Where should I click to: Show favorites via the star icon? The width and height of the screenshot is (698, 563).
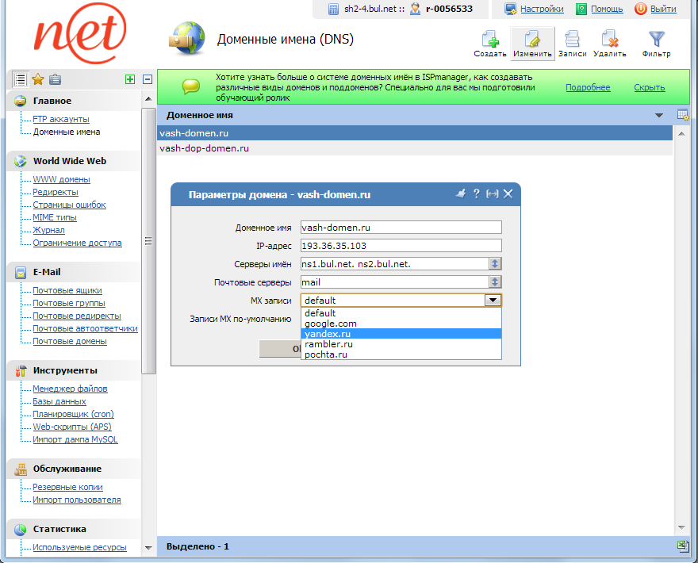(37, 79)
